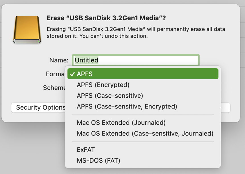Select APFS (Case-sensitive) format
Viewport: 245px width, 174px height.
tap(110, 96)
